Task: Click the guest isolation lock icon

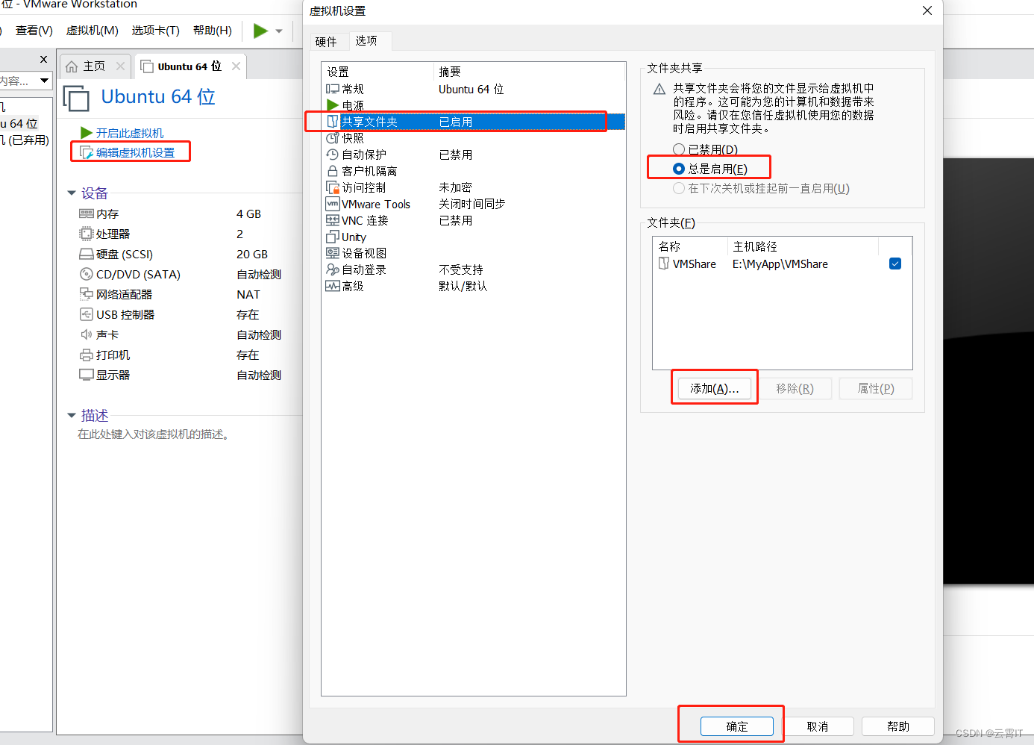Action: coord(333,171)
